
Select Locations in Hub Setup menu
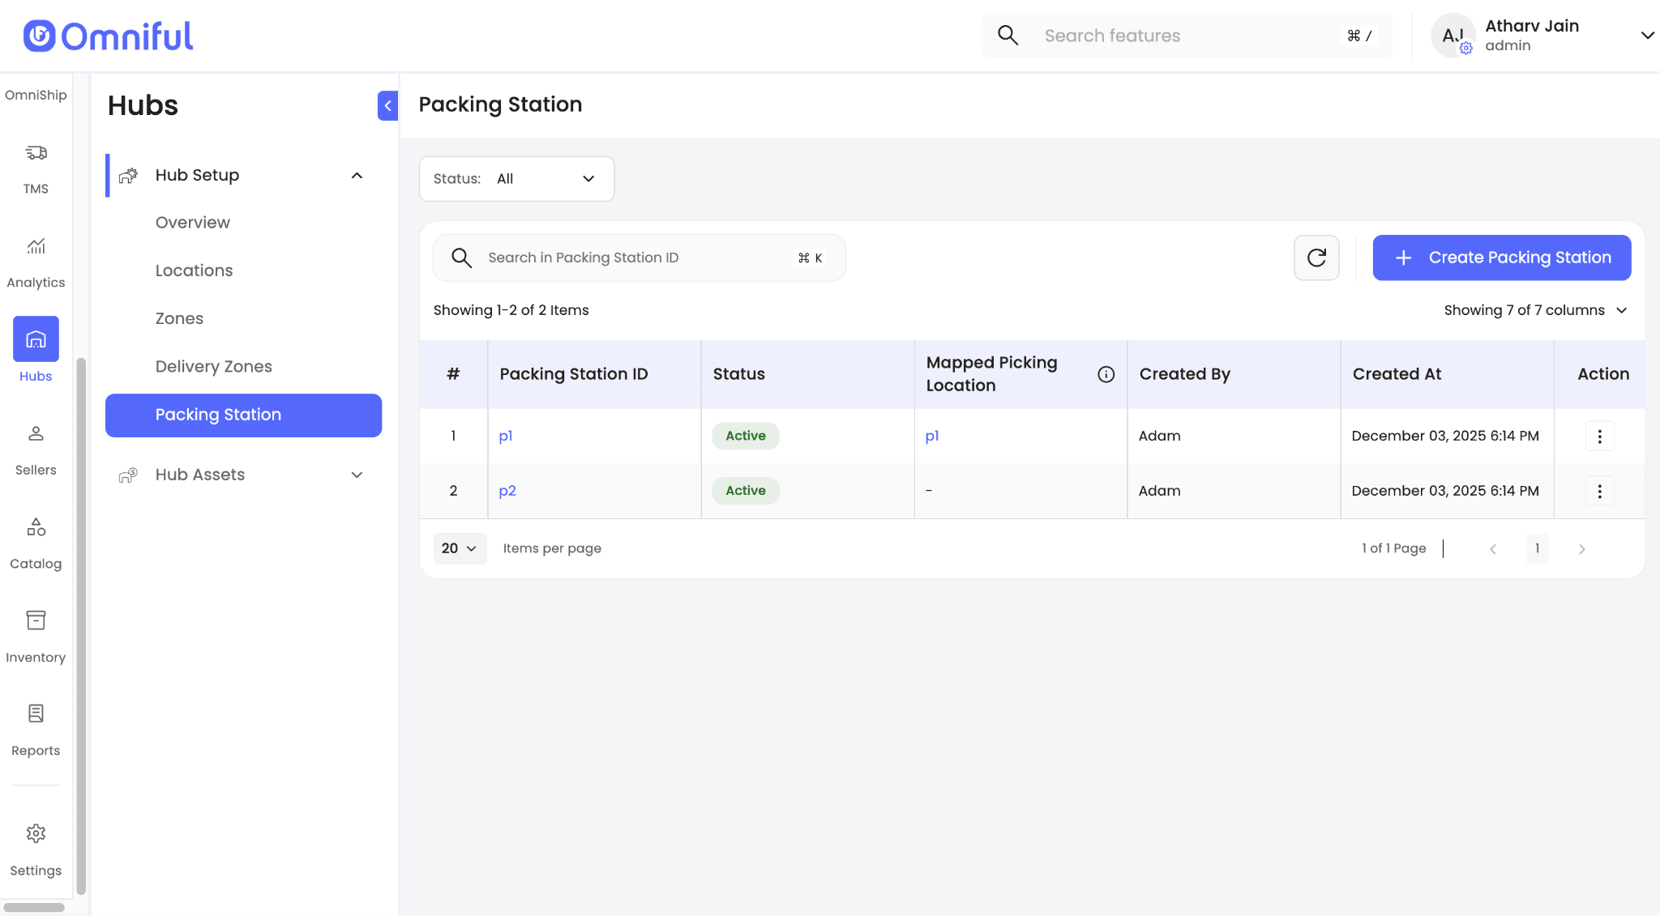[194, 271]
